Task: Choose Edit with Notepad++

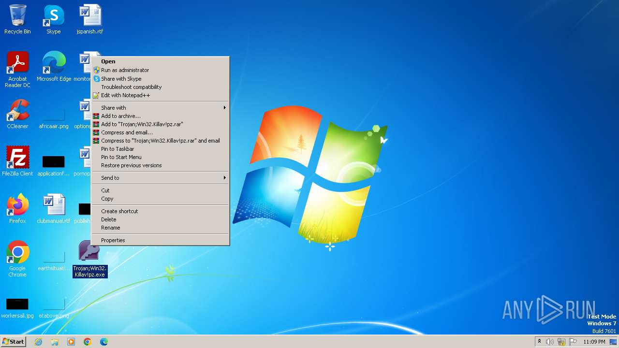Action: (160, 95)
